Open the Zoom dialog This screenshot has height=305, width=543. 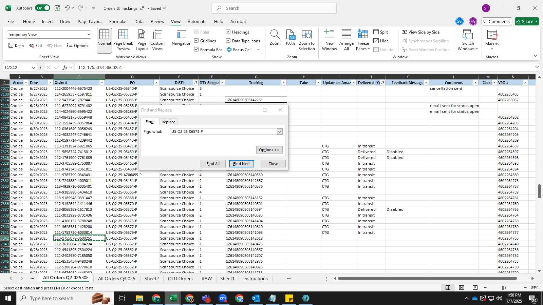click(275, 38)
